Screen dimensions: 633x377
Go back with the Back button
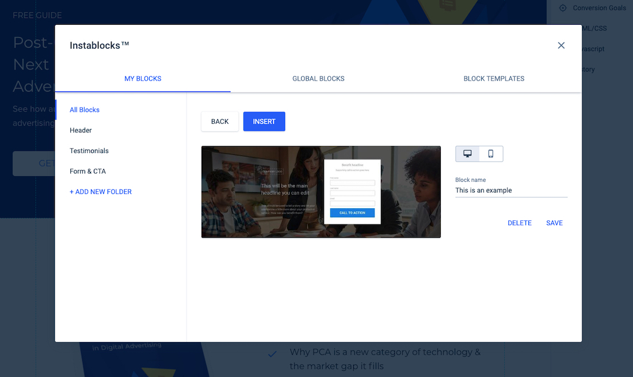click(220, 121)
